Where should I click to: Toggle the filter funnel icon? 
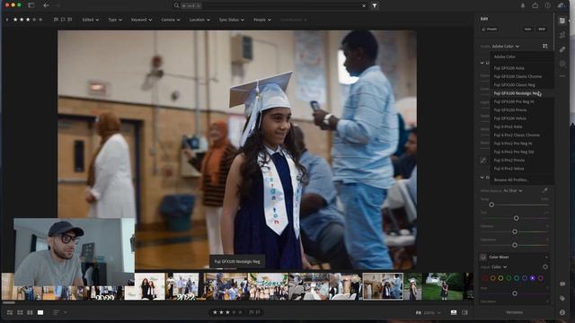[x=375, y=5]
